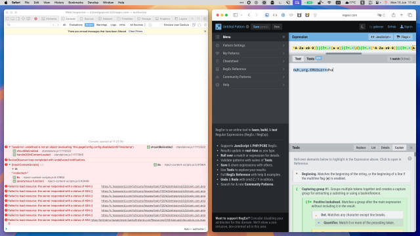420x236 pixels.
Task: Expand RegEx Reference in RegExr menu
Action: click(x=251, y=69)
